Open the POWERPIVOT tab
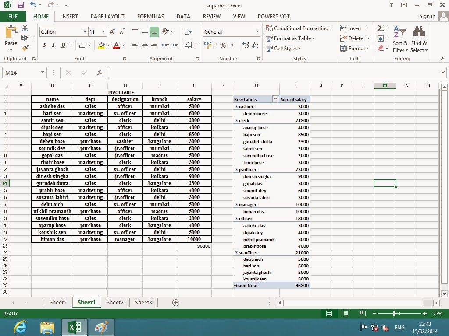449x336 pixels. pyautogui.click(x=274, y=17)
